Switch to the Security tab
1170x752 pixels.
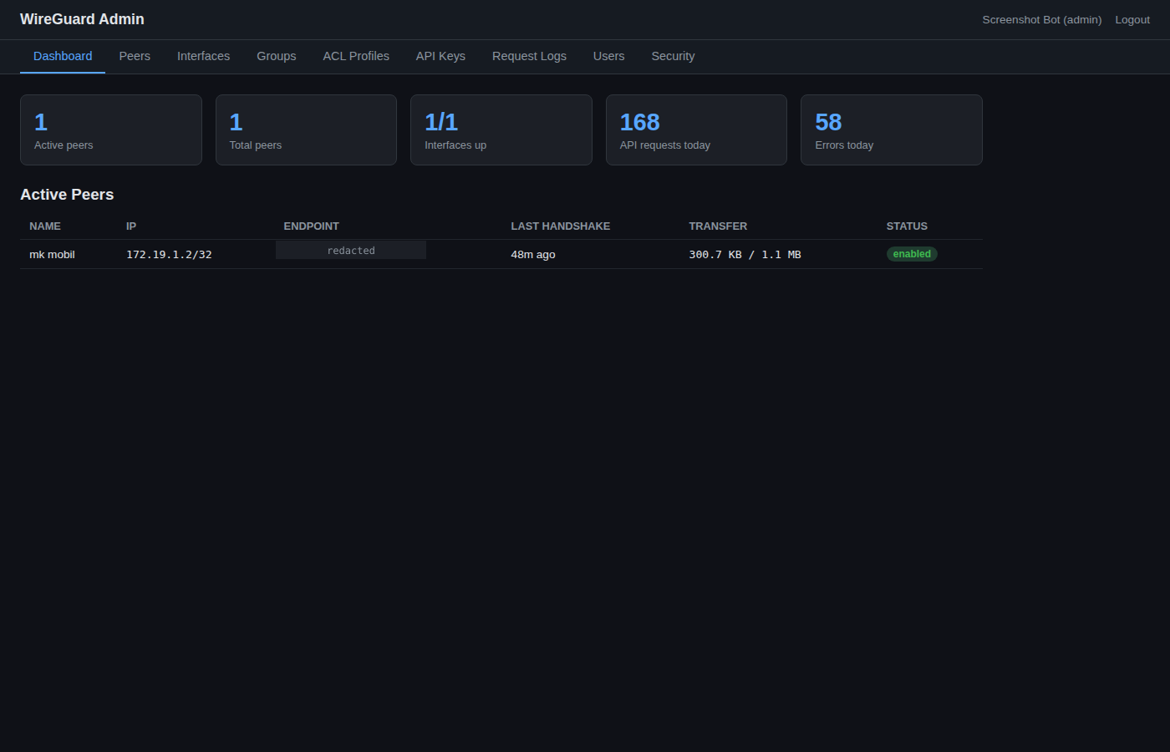673,56
